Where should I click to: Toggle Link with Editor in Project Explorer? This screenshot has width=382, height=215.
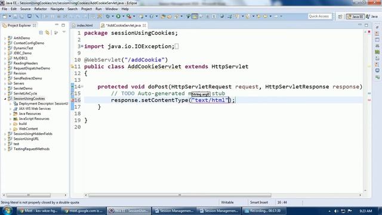pyautogui.click(x=47, y=32)
